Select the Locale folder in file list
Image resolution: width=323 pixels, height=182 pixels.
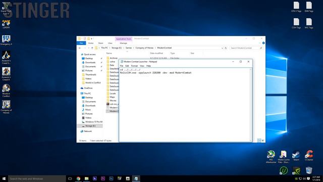pyautogui.click(x=113, y=94)
